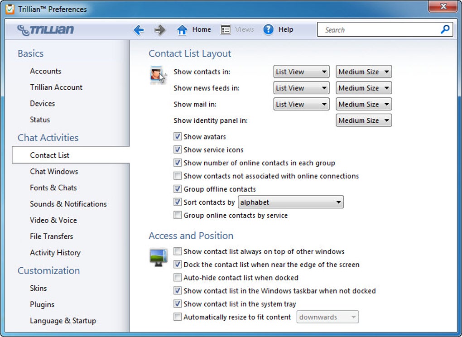
Task: Click the Help label in the toolbar
Action: [286, 29]
